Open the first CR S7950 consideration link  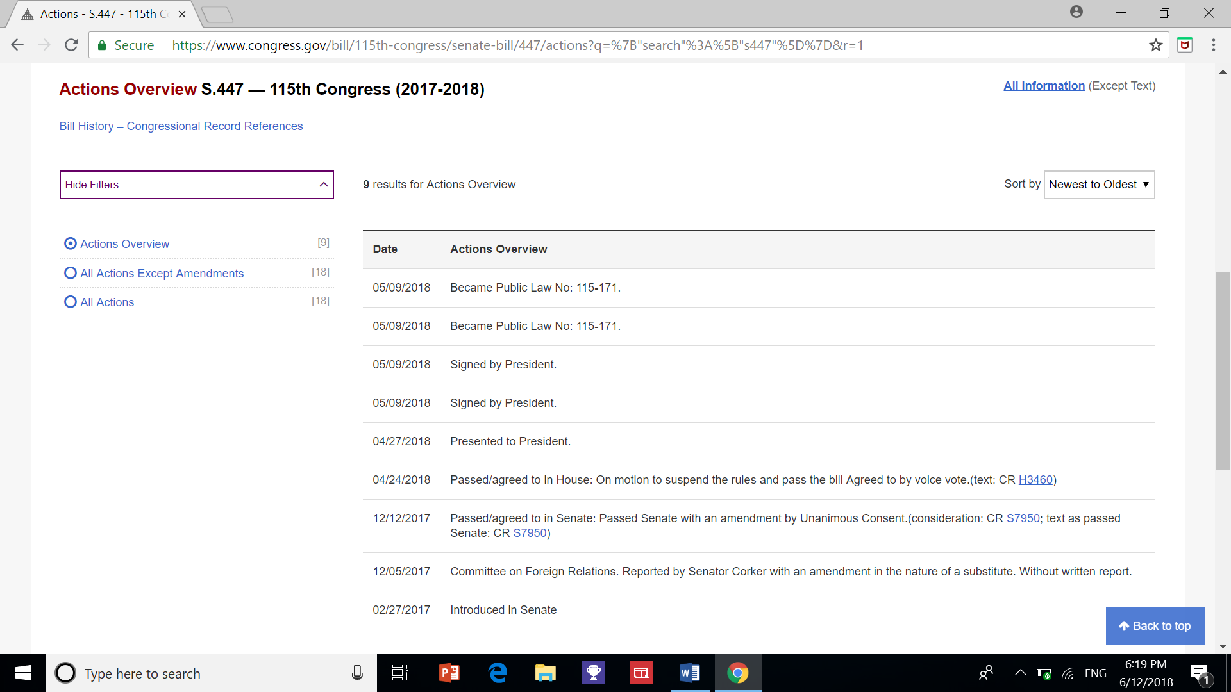tap(1023, 518)
